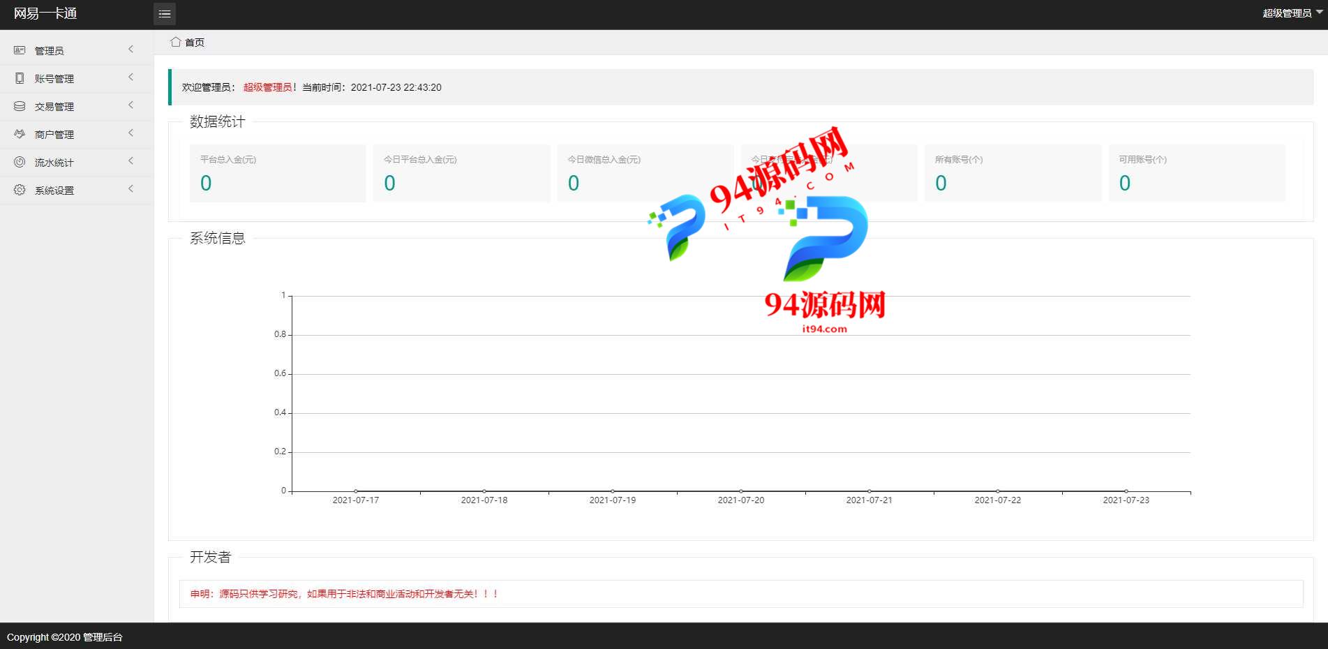Expand the 流水统计 menu chevron
1328x649 pixels.
click(130, 161)
